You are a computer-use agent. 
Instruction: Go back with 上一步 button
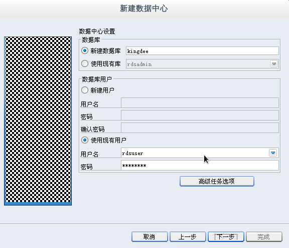click(188, 237)
